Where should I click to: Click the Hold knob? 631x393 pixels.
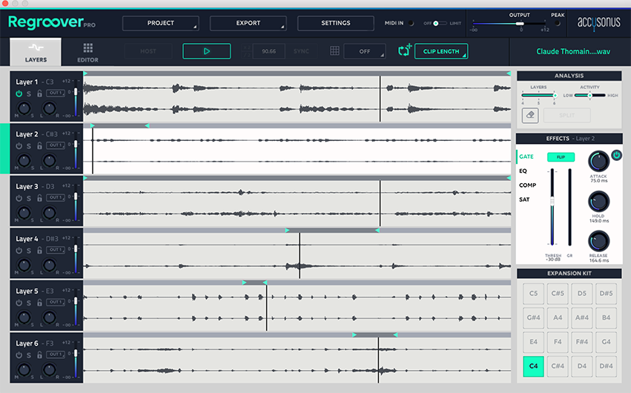pyautogui.click(x=598, y=202)
